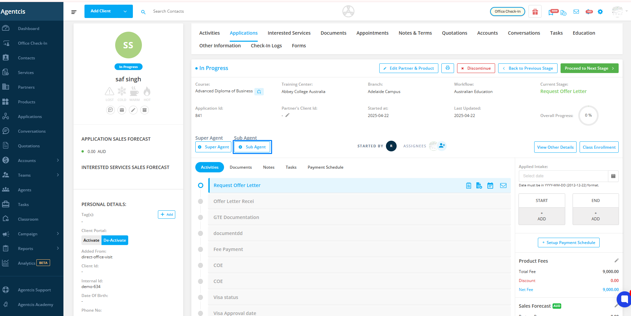The width and height of the screenshot is (631, 316).
Task: Open the Notes & Terms tab
Action: tap(415, 33)
